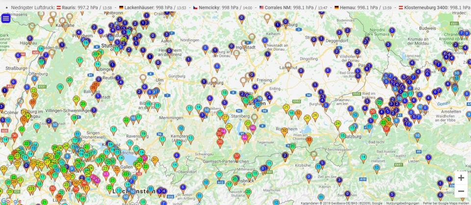Click red marker 37 near Garmisch-Partenkirchen
Viewport: 471px width, 205px height.
[237, 157]
